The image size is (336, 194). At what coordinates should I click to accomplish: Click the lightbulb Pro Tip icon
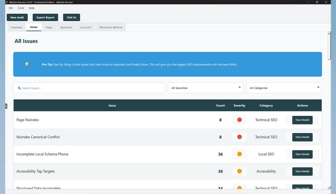27,64
